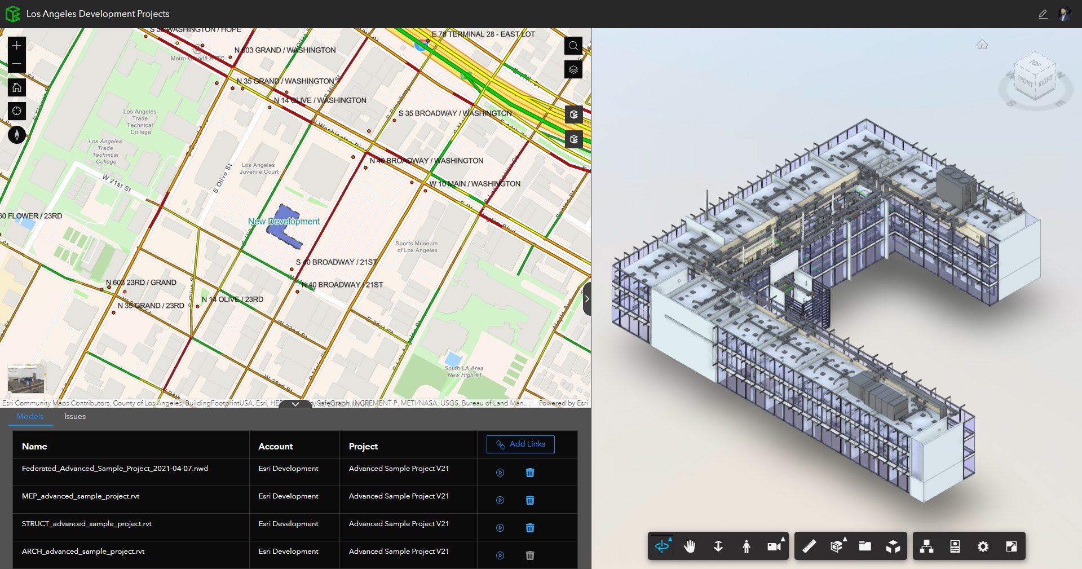Activate the Pan hand tool

click(x=690, y=546)
